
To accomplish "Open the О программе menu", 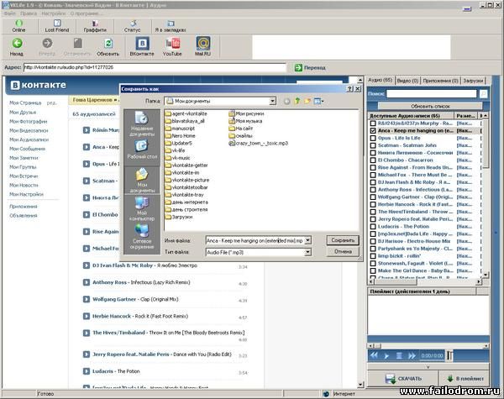I will (85, 13).
